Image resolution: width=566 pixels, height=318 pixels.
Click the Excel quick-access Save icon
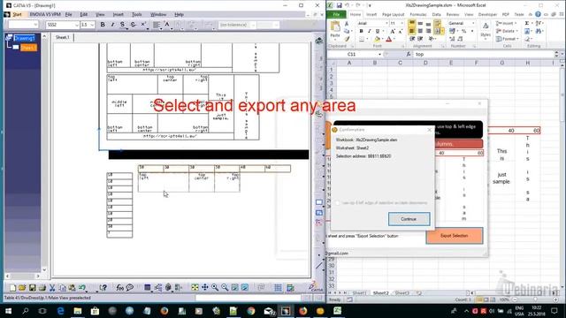point(339,5)
